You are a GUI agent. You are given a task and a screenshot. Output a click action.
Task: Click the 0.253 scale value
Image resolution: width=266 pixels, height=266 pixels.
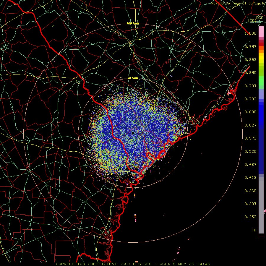pos(250,217)
